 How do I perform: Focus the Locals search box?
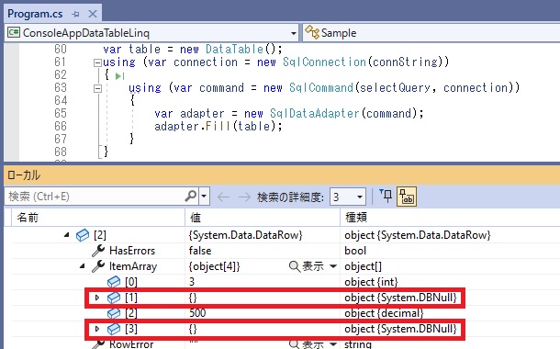(x=95, y=197)
